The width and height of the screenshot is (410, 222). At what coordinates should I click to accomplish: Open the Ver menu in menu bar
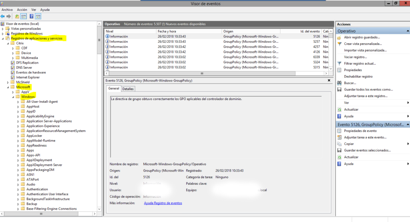coord(34,10)
